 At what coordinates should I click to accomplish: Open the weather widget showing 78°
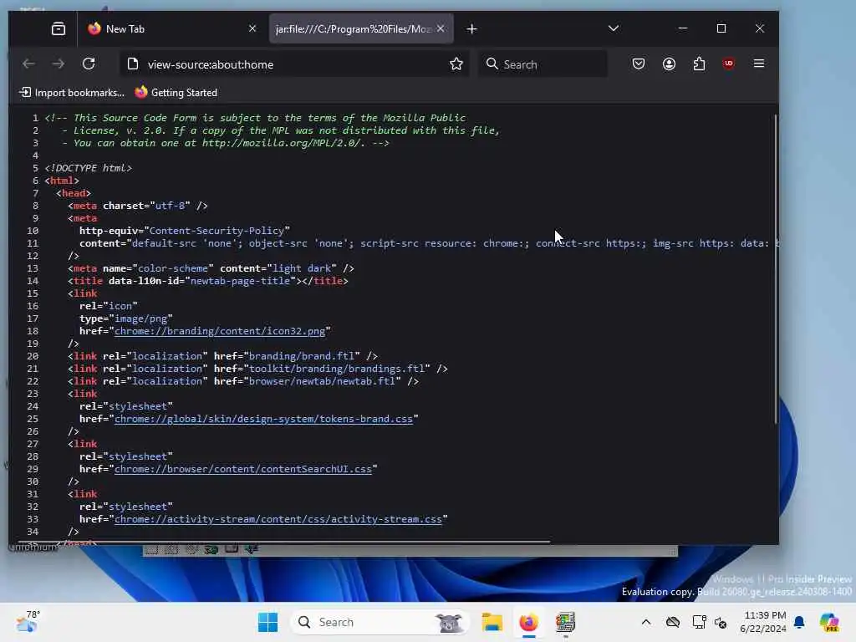(28, 622)
